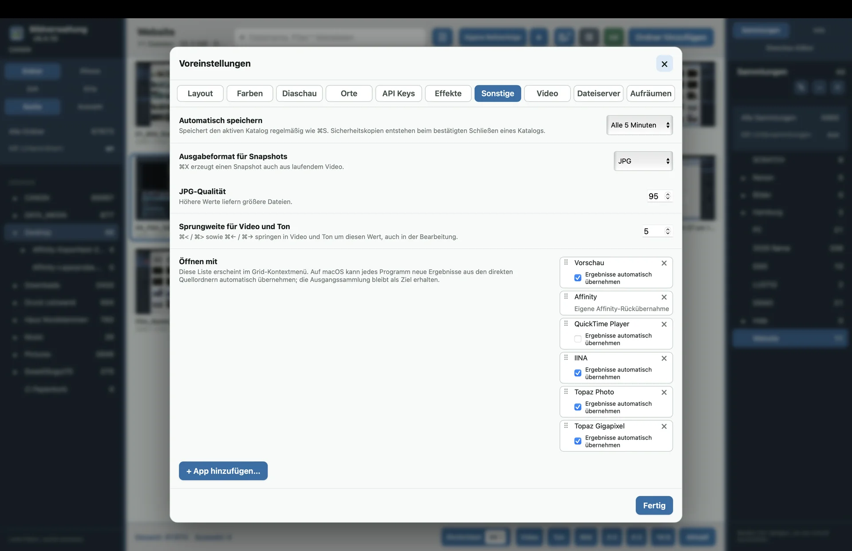The height and width of the screenshot is (551, 852).
Task: Open the Automatisch speichern interval dropdown
Action: pos(639,125)
